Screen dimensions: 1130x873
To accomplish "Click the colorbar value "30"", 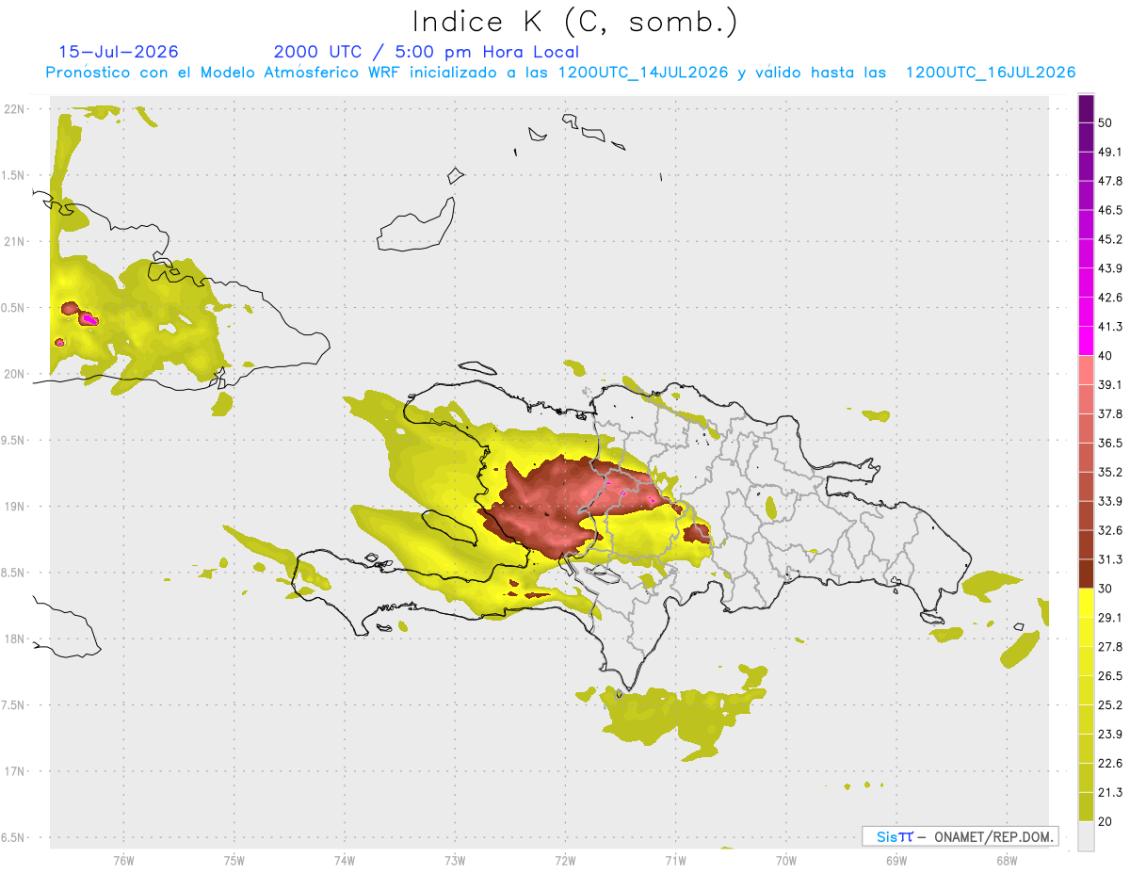I will (x=1106, y=589).
